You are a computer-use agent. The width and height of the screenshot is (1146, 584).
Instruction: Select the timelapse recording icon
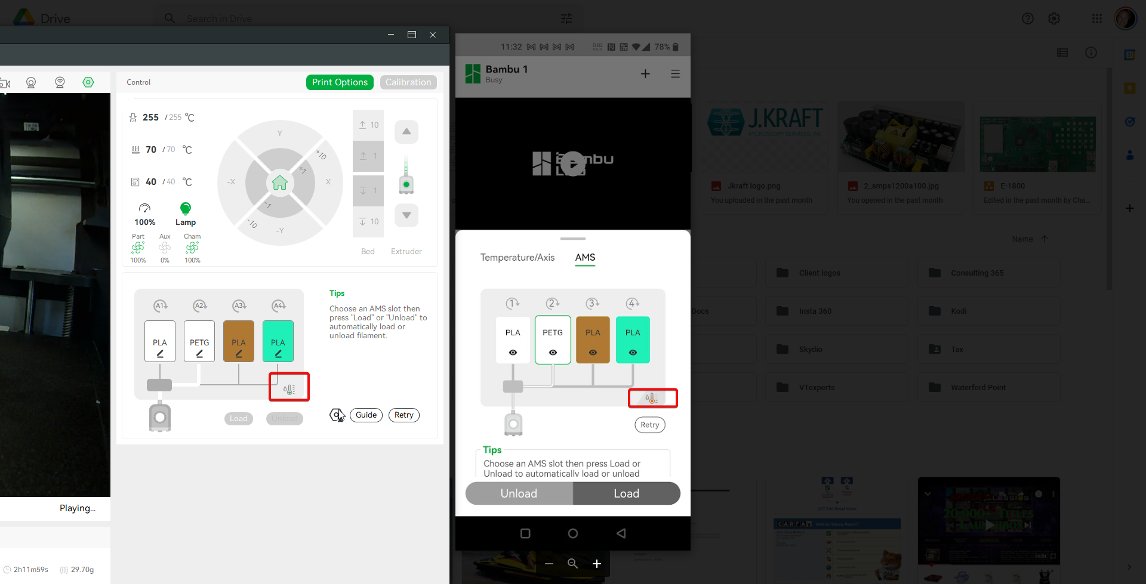(x=7, y=84)
